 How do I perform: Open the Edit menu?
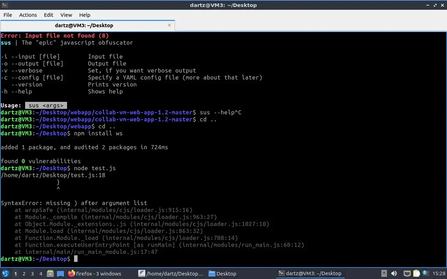(x=49, y=15)
